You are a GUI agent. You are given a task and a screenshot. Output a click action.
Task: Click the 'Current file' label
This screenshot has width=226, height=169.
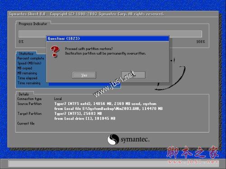[x=26, y=123]
